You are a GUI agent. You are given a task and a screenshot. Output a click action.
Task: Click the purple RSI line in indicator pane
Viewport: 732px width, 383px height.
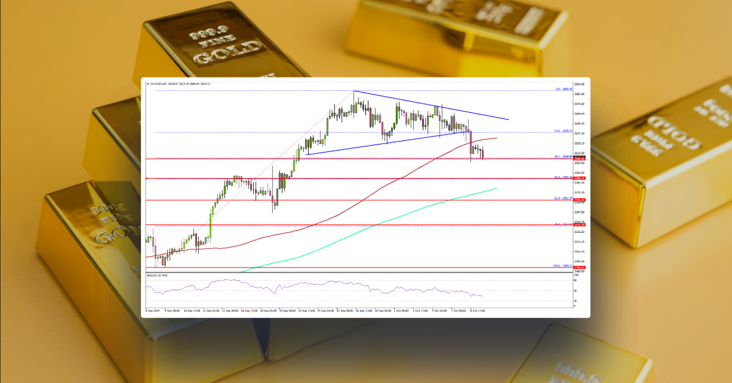click(305, 284)
